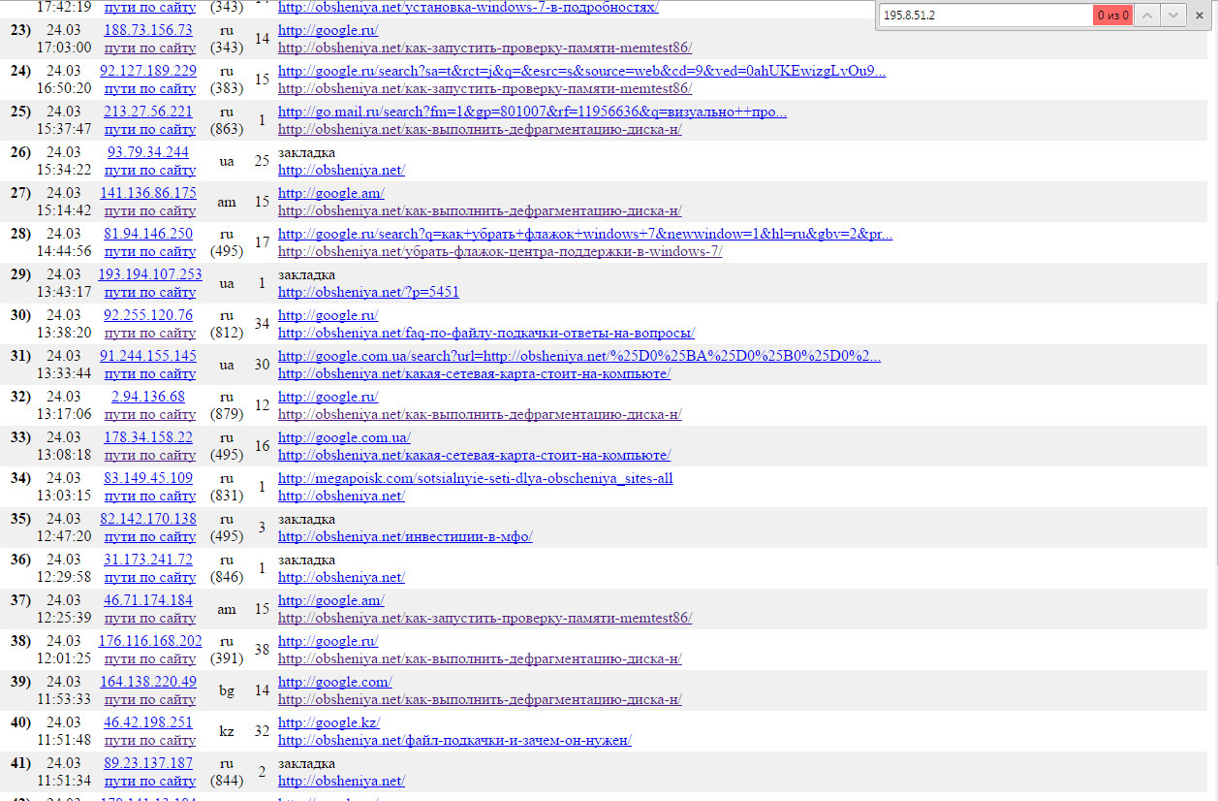Open 'пути по сайту' for row 35
This screenshot has height=801, width=1218.
pos(150,536)
